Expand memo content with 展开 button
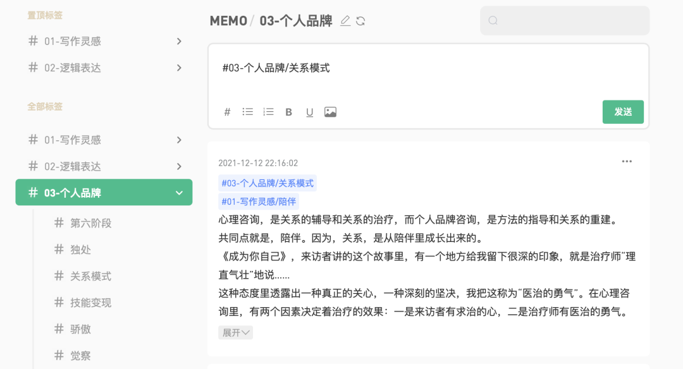 pos(236,333)
